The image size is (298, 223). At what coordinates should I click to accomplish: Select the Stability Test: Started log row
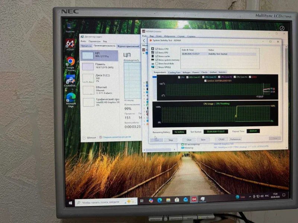[x=219, y=54]
